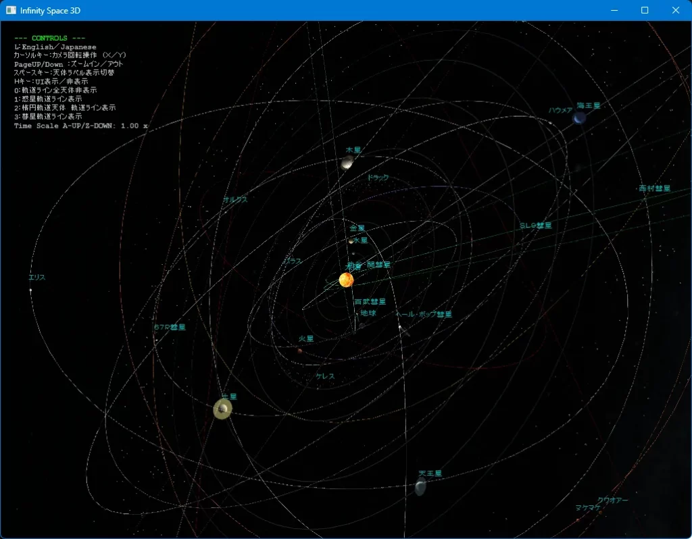This screenshot has width=692, height=539.
Task: Click the Sun sprite at the center
Action: (x=346, y=280)
